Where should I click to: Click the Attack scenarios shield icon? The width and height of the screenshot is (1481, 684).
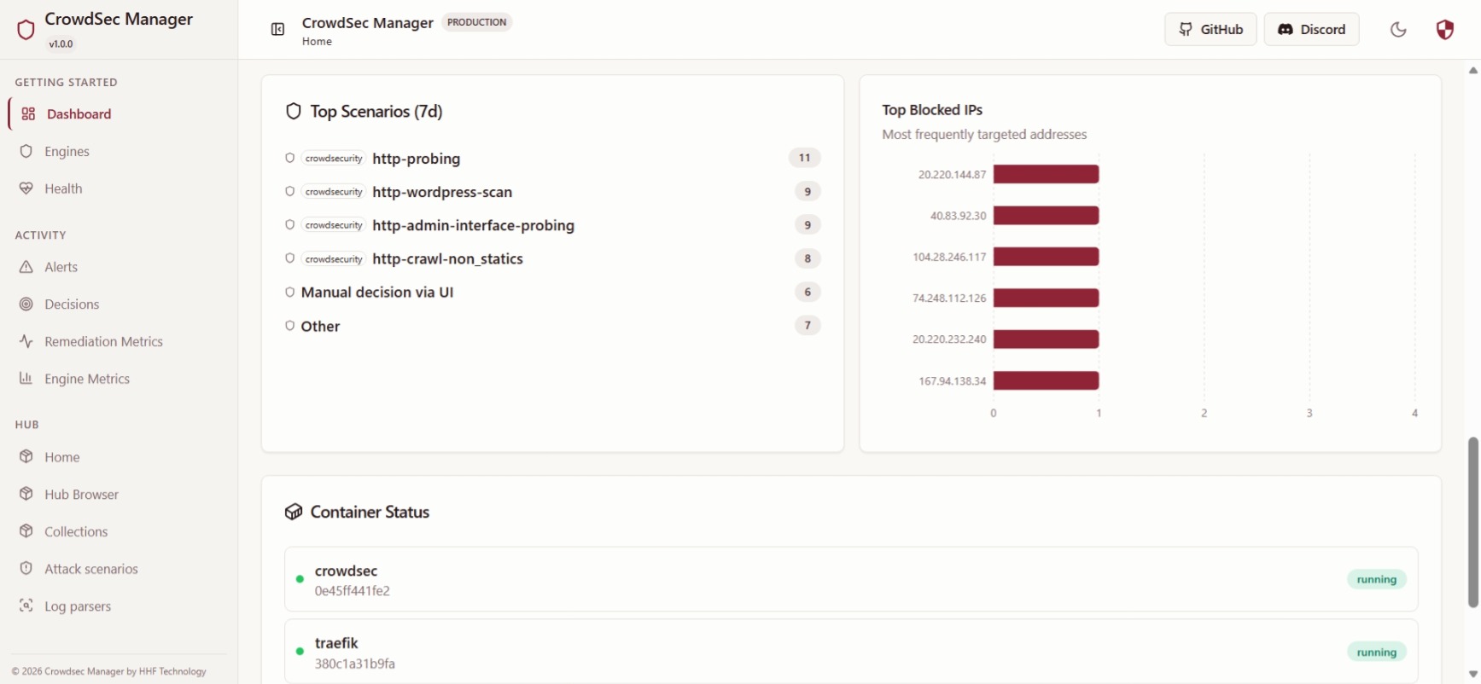click(26, 568)
